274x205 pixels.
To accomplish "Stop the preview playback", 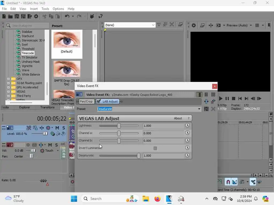I will click(233, 98).
